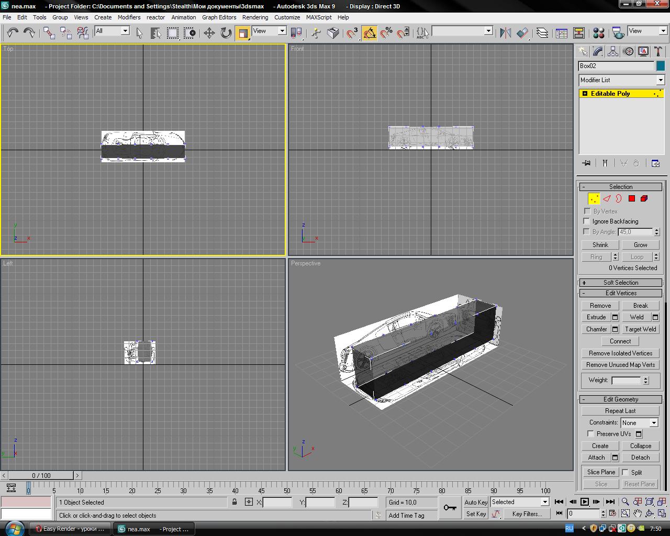Click the Target Weld button
The height and width of the screenshot is (536, 670).
point(640,329)
